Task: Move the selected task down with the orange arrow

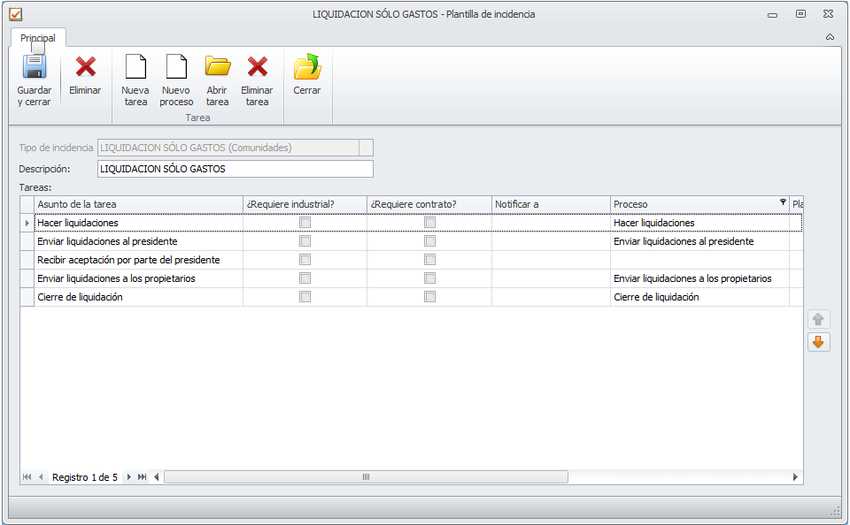Action: (818, 342)
